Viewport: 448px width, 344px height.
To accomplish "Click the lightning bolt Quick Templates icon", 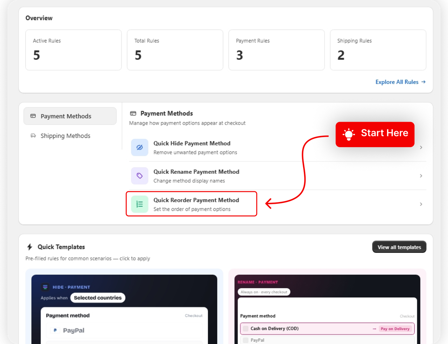I will click(x=30, y=247).
